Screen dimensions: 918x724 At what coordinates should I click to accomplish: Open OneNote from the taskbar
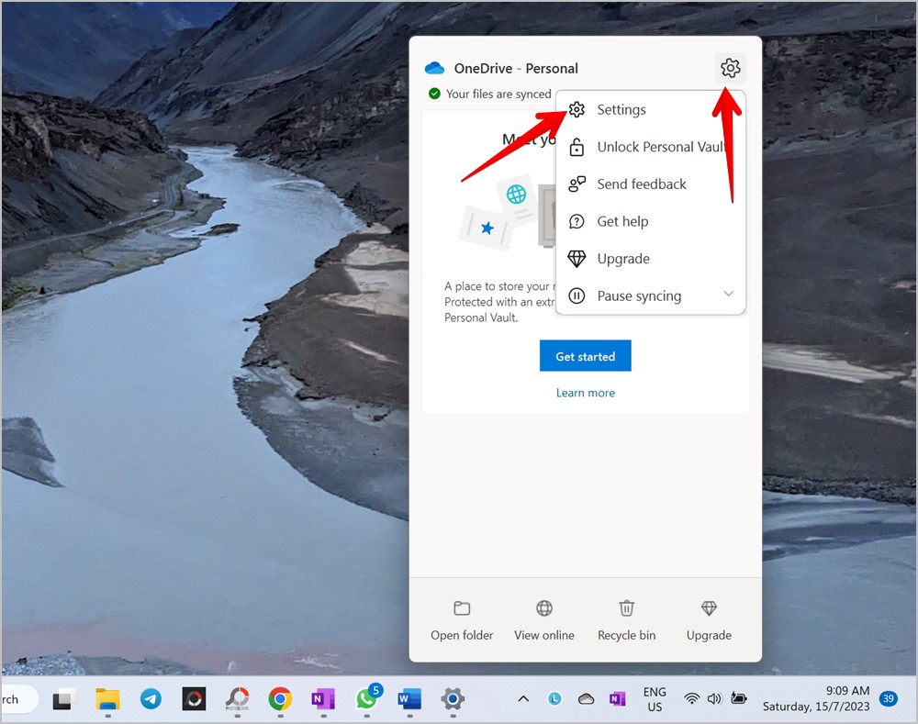323,699
